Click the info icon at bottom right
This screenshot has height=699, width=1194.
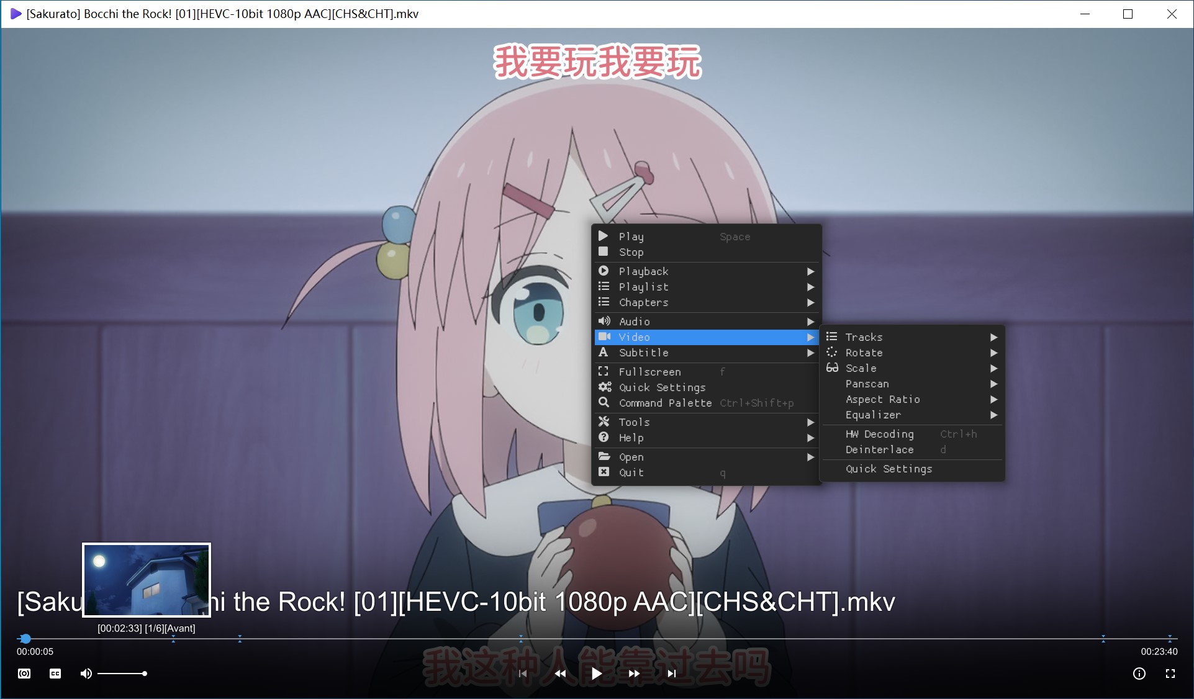click(x=1139, y=674)
